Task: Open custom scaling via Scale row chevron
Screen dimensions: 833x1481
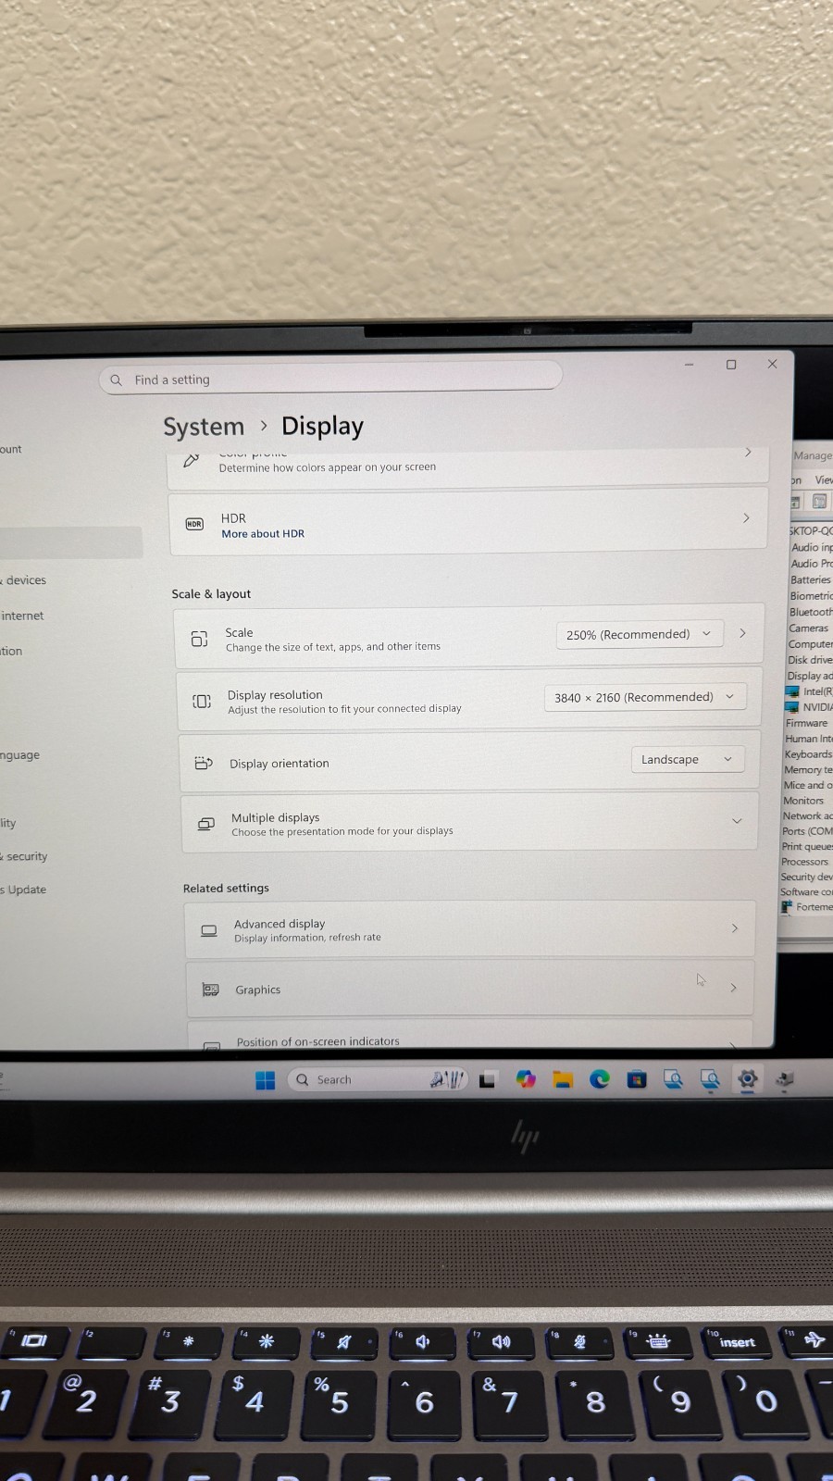Action: (742, 633)
